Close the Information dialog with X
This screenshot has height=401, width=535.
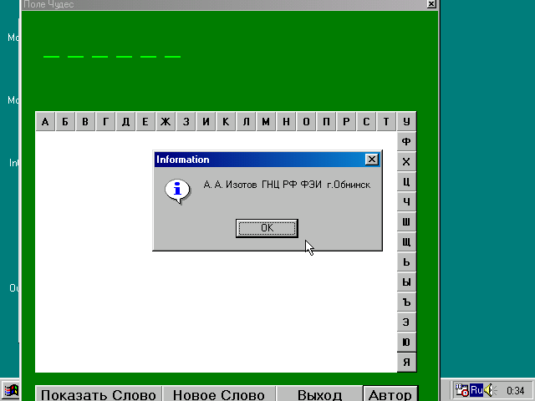click(x=372, y=160)
